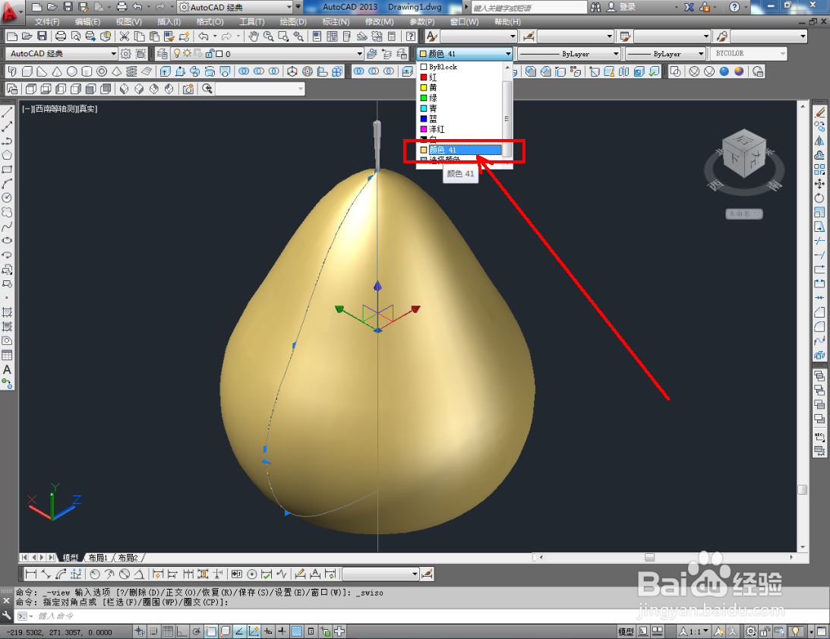Click the Linear dimension icon
This screenshot has height=639, width=830.
[30, 574]
